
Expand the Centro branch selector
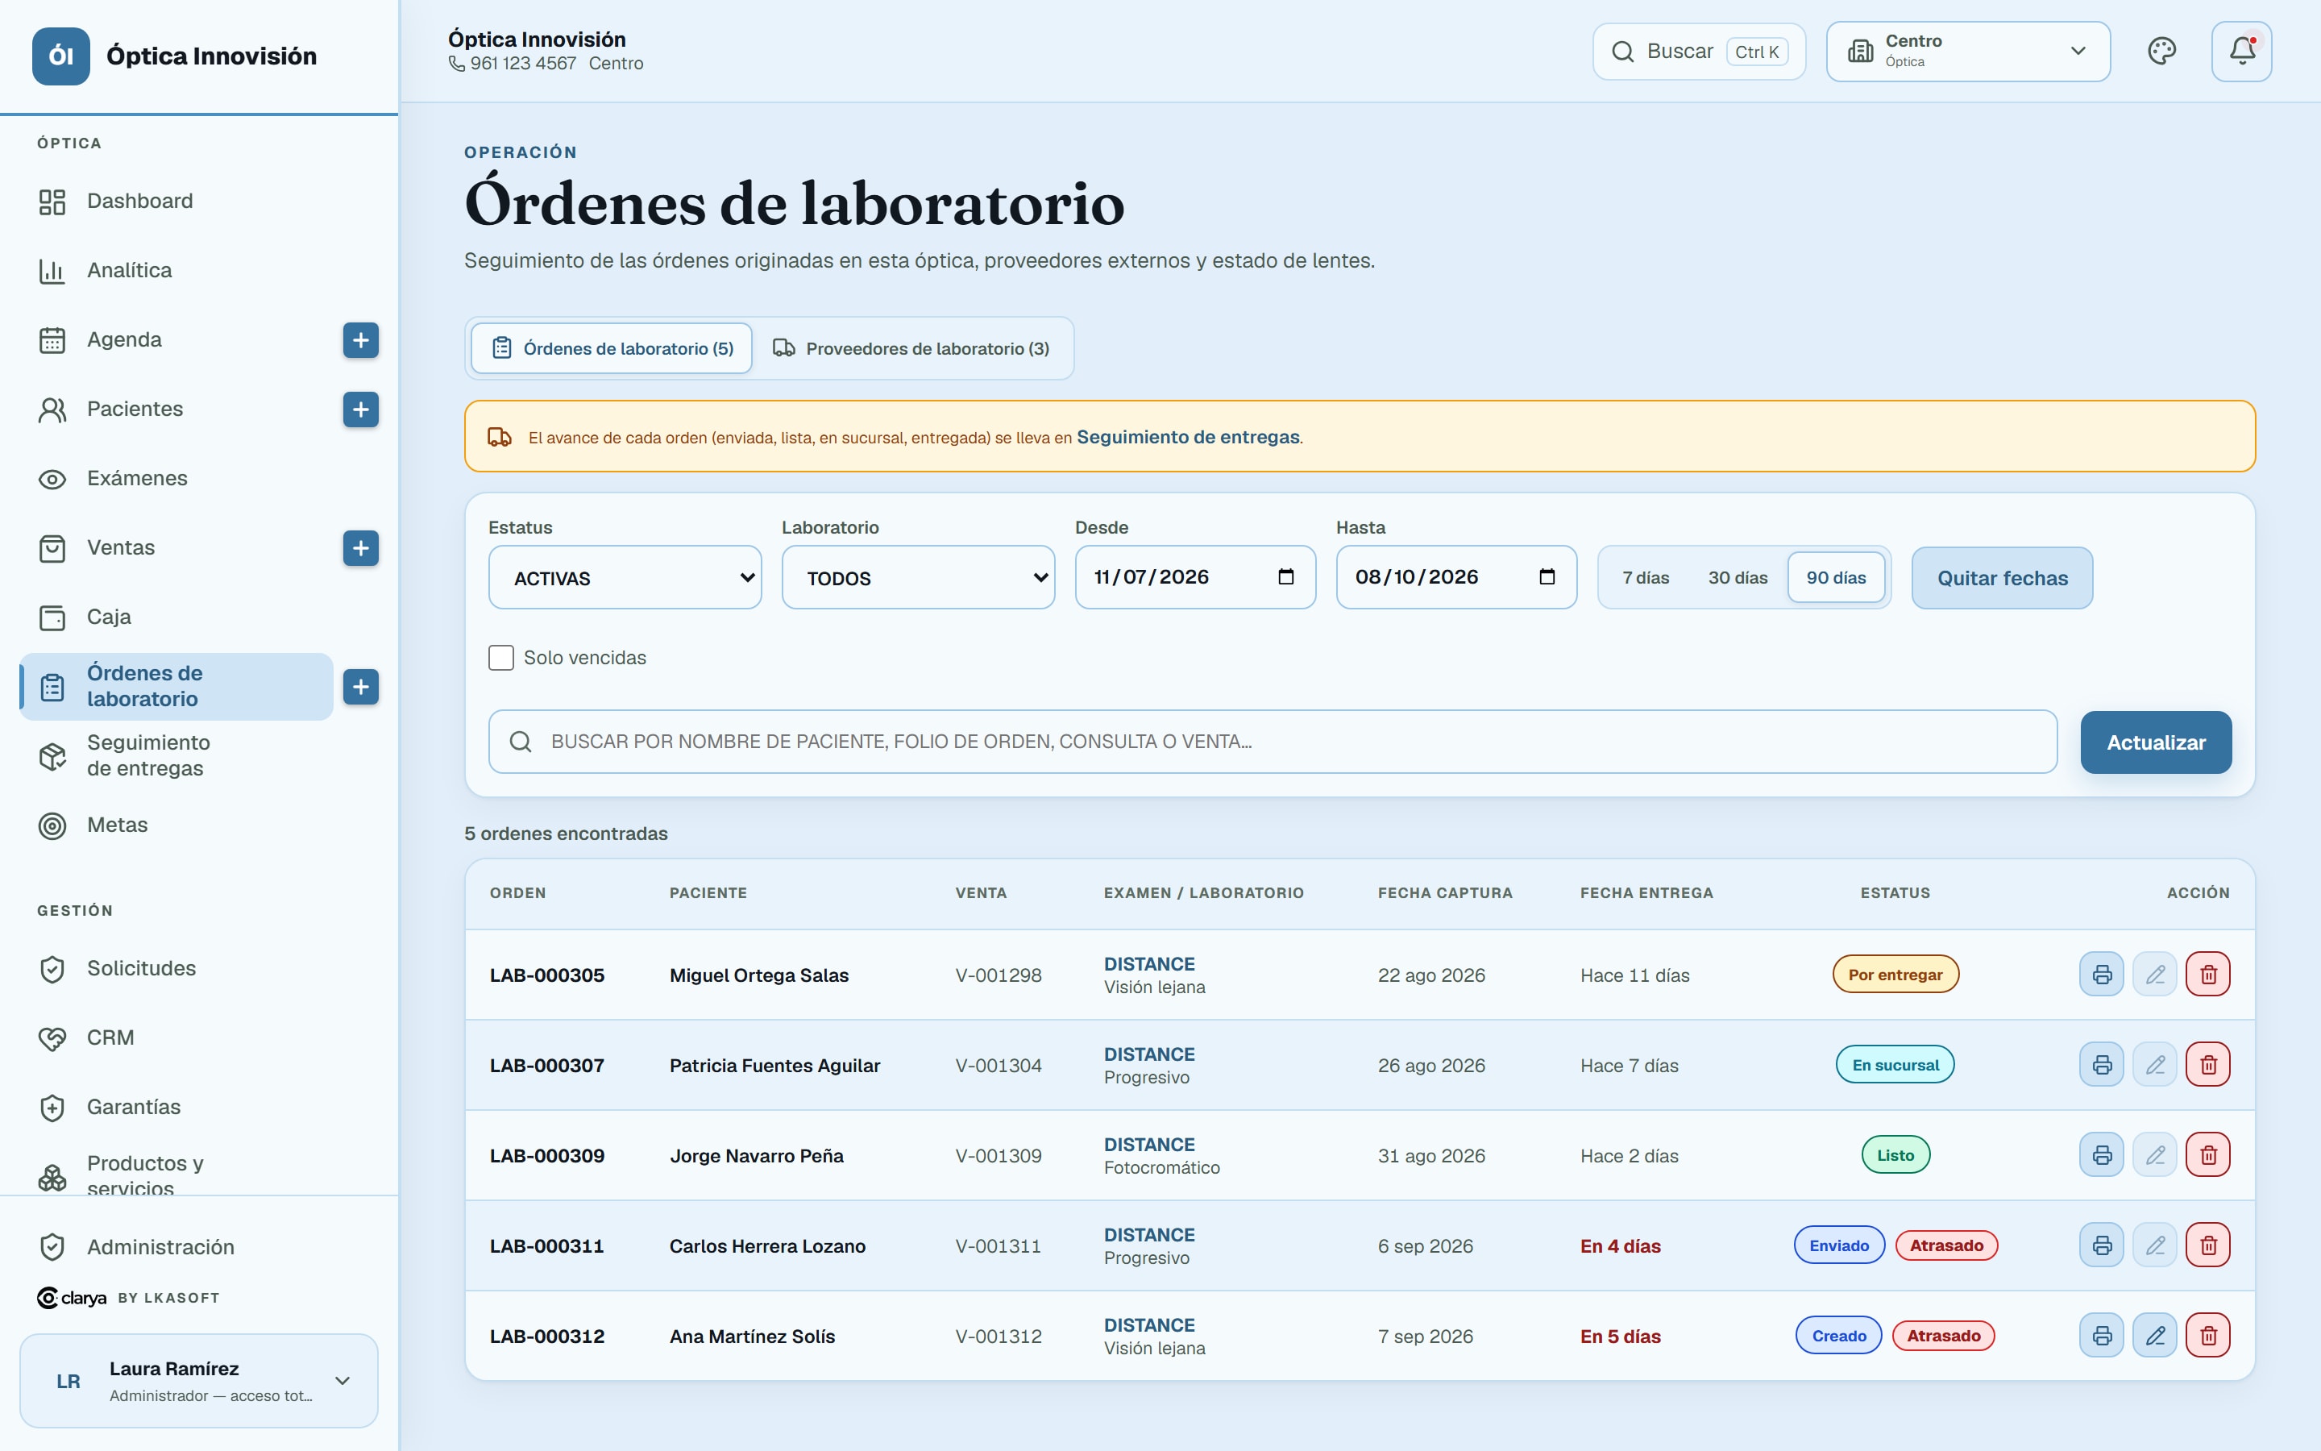(x=1968, y=51)
